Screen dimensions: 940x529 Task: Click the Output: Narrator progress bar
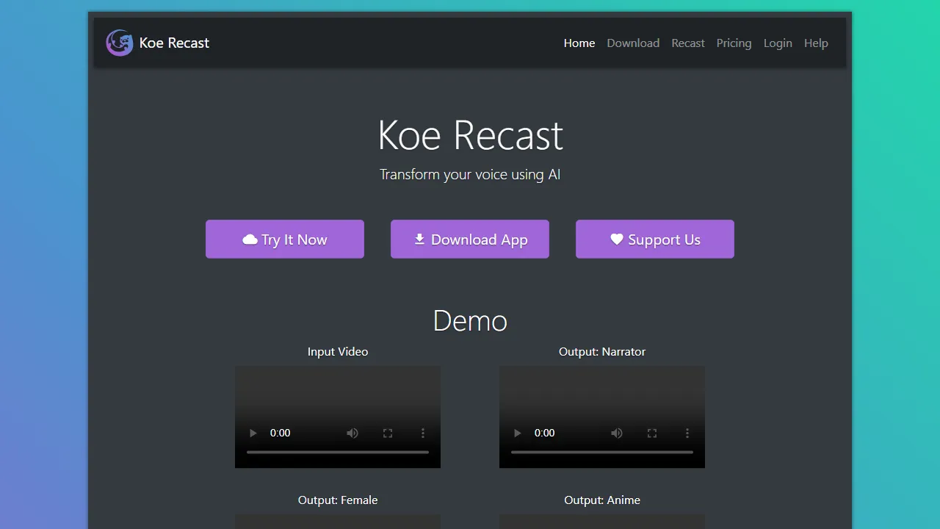pyautogui.click(x=602, y=452)
